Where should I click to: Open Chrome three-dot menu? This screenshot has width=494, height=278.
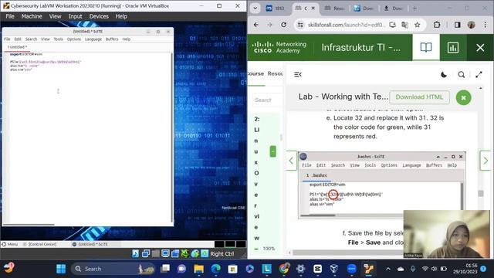coord(486,25)
